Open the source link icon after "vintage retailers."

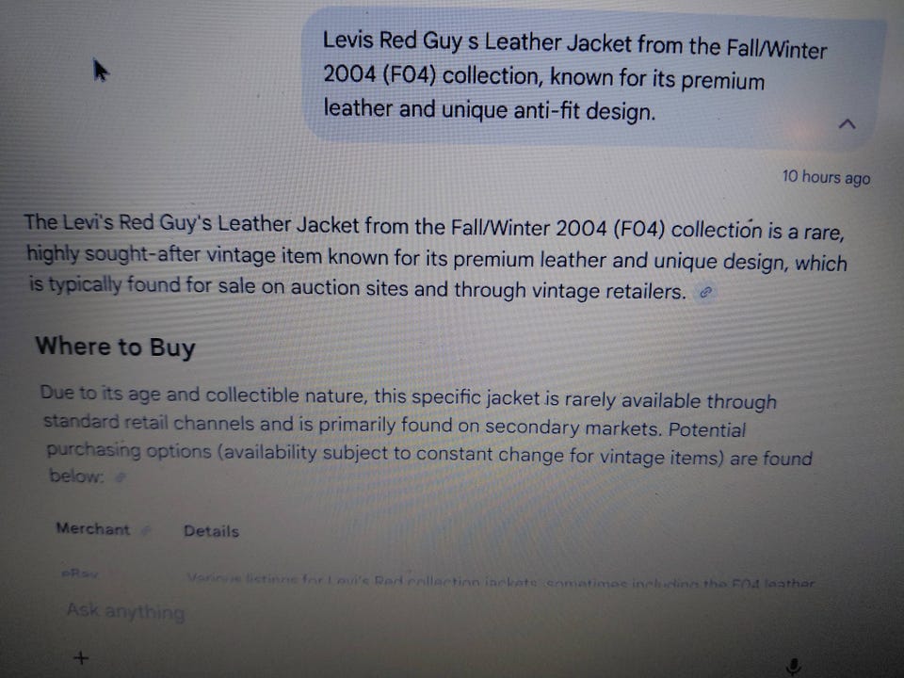pos(705,293)
